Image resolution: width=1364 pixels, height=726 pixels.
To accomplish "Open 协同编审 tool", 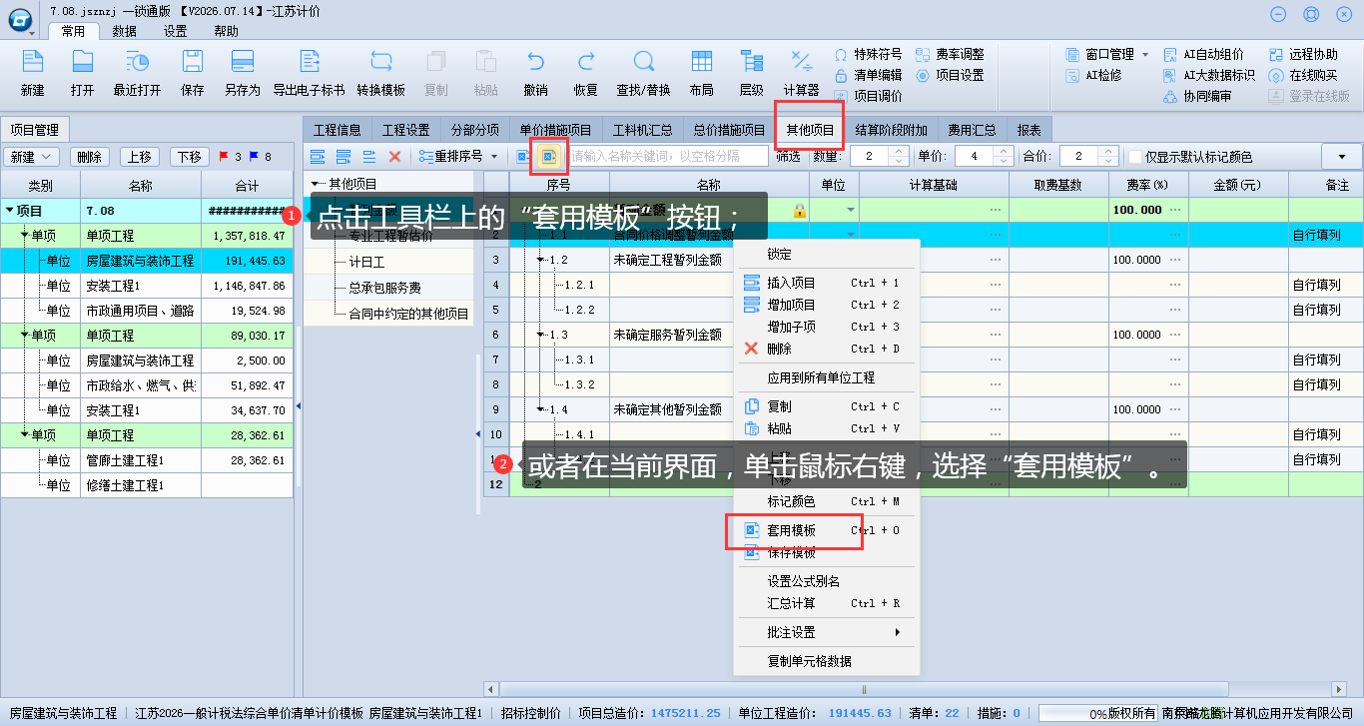I will 1198,96.
